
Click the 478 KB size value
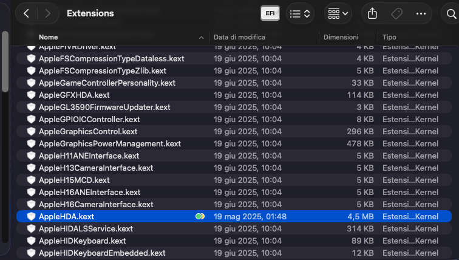click(x=361, y=144)
